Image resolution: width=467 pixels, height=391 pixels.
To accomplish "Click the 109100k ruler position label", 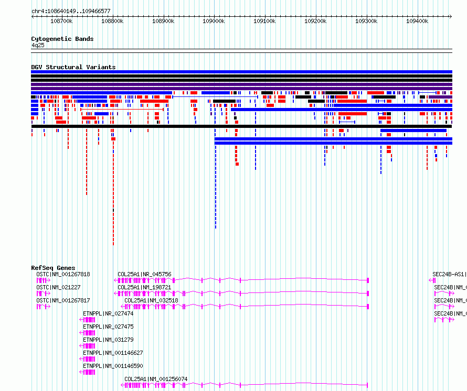I will click(x=265, y=21).
